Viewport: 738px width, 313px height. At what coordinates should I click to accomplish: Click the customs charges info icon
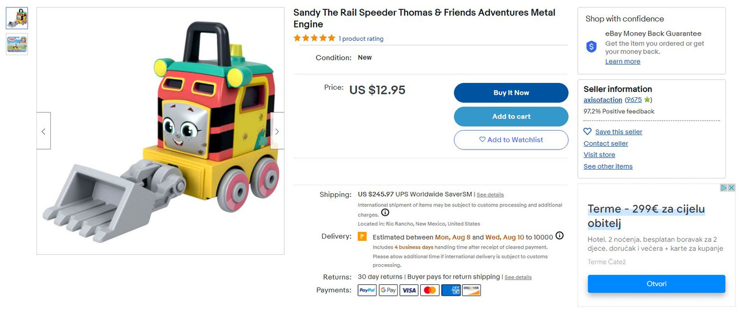coord(385,213)
